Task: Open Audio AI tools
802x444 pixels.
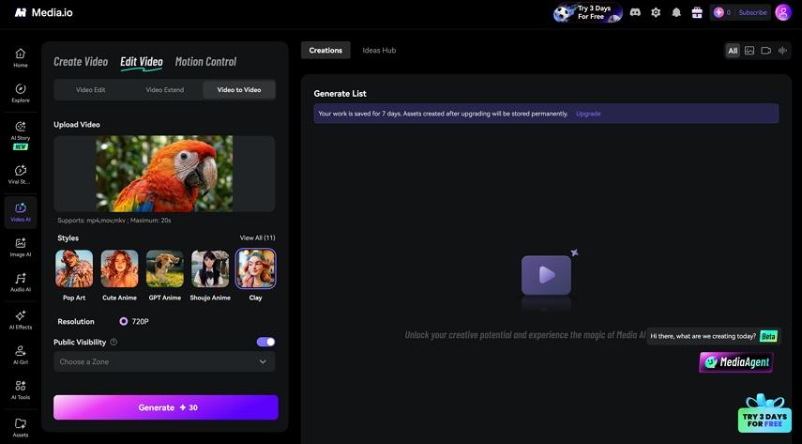Action: click(x=21, y=283)
